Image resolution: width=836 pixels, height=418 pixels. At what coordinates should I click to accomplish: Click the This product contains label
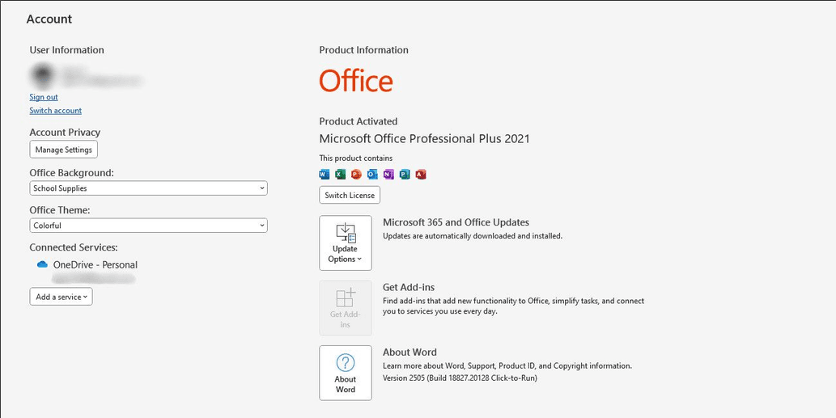click(x=355, y=158)
